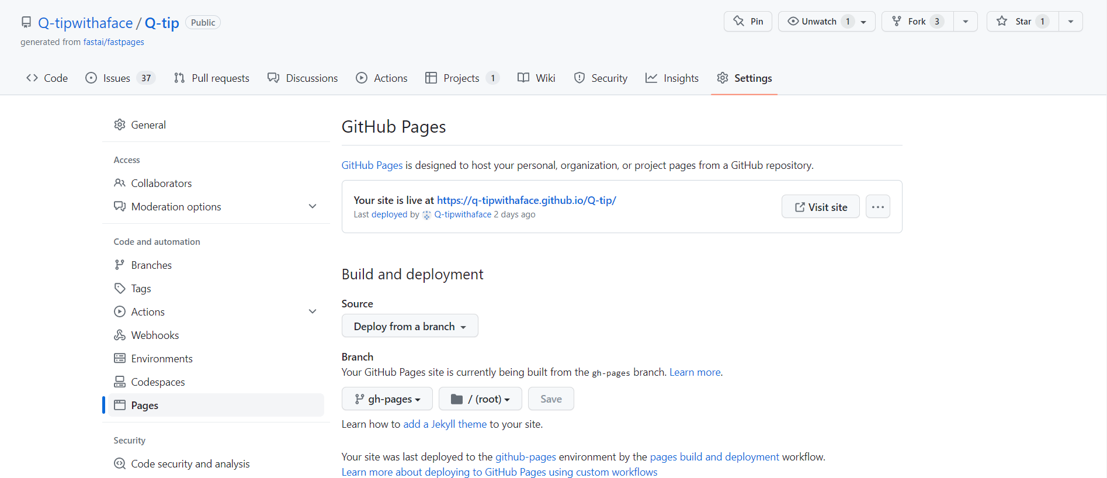Click the Projects table icon
The height and width of the screenshot is (478, 1107).
point(431,78)
